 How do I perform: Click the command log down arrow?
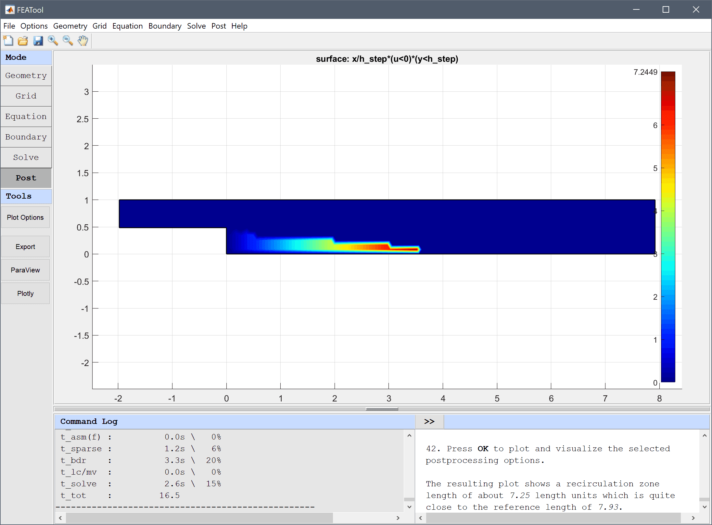click(x=409, y=507)
